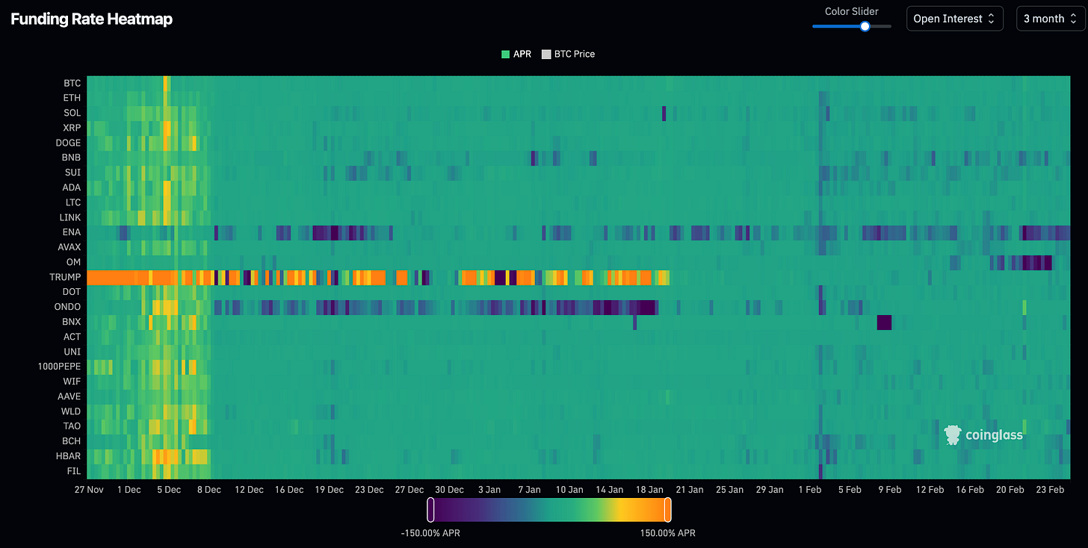Click the 19 Dec date label
This screenshot has width=1088, height=548.
pyautogui.click(x=329, y=490)
